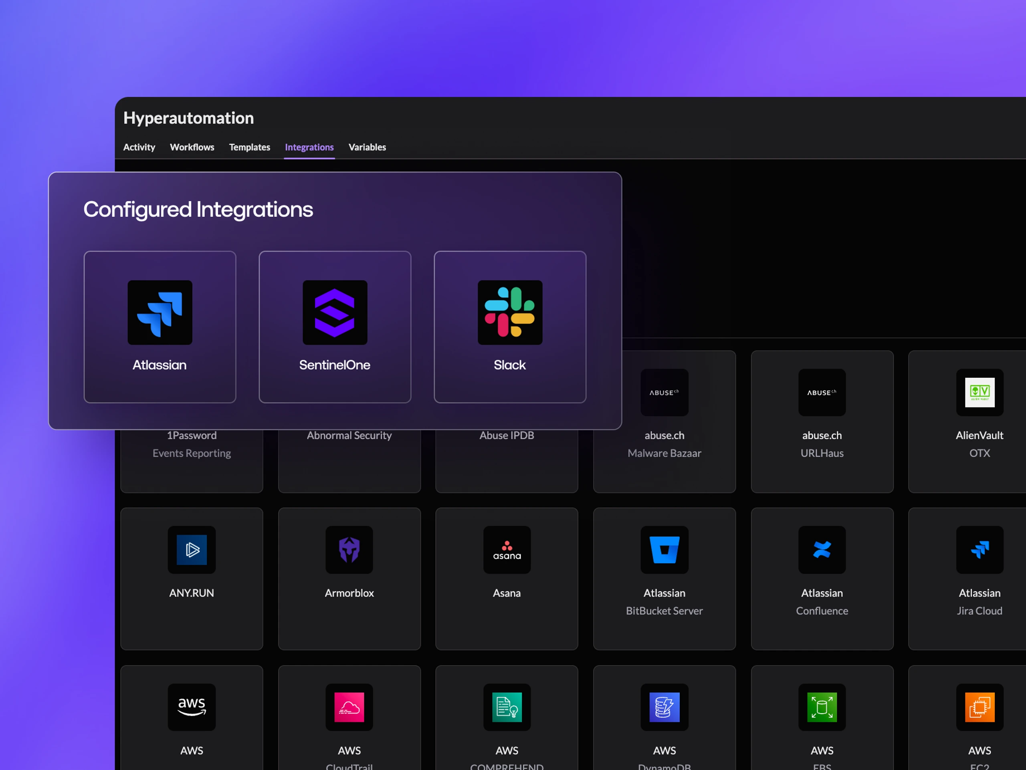This screenshot has height=770, width=1026.
Task: Click the Armorblox helmet icon
Action: click(349, 550)
